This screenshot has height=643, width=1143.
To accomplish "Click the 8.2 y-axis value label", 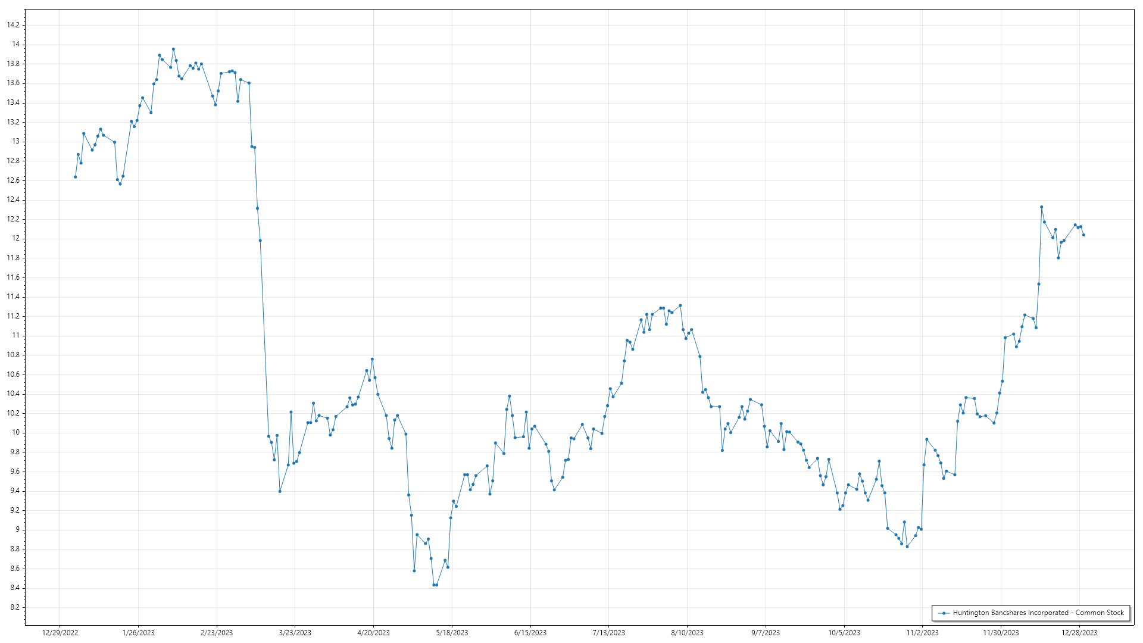I will click(14, 607).
